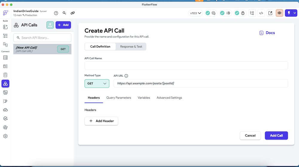
Task: Focus the API URL input field
Action: pos(201,83)
